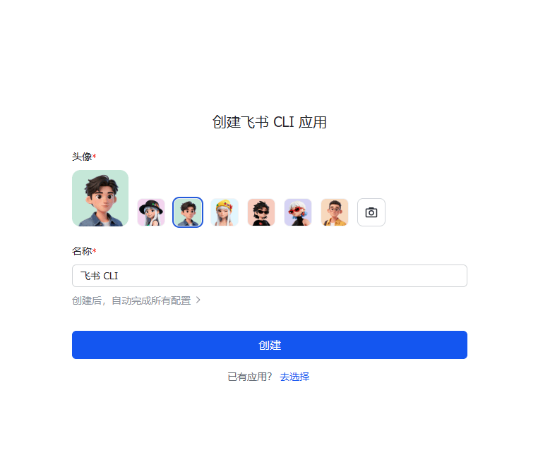The height and width of the screenshot is (462, 550).
Task: Click the '飞书 CLI' text in the name box
Action: (100, 276)
